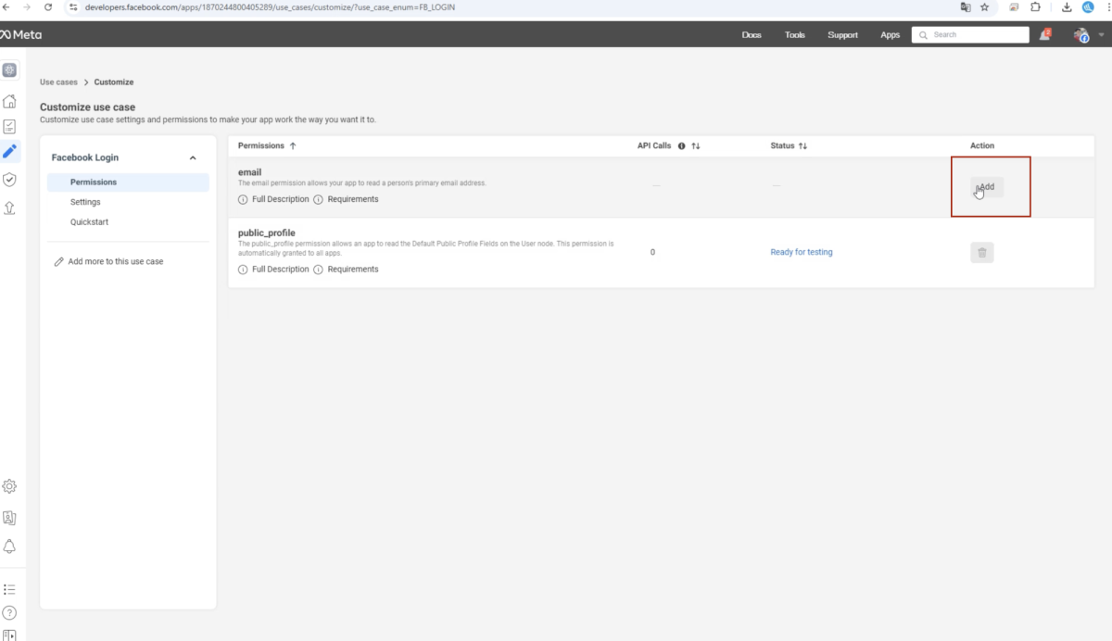This screenshot has width=1112, height=641.
Task: Click the browser address bar URL
Action: pos(269,6)
